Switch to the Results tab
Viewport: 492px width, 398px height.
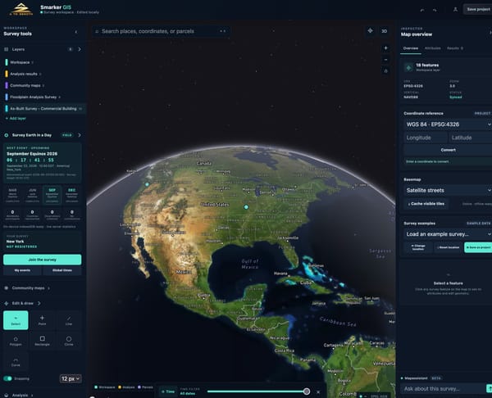454,48
